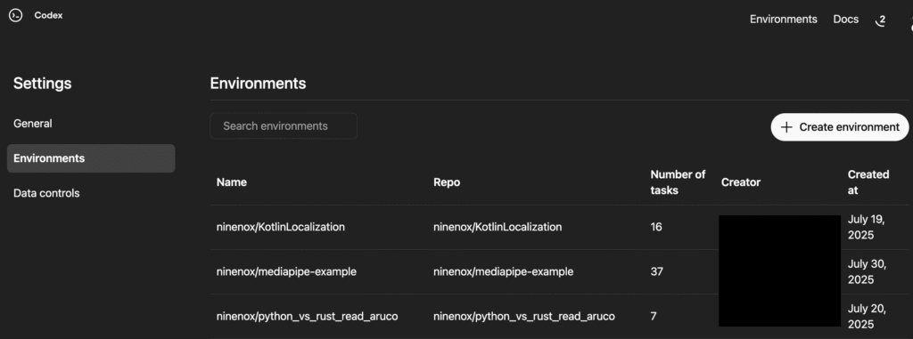The height and width of the screenshot is (339, 913).
Task: Click the ninenox/KotlinLocalization repo cell
Action: pyautogui.click(x=498, y=227)
